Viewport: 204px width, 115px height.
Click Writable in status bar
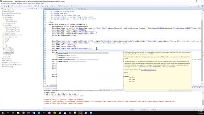[132, 110]
